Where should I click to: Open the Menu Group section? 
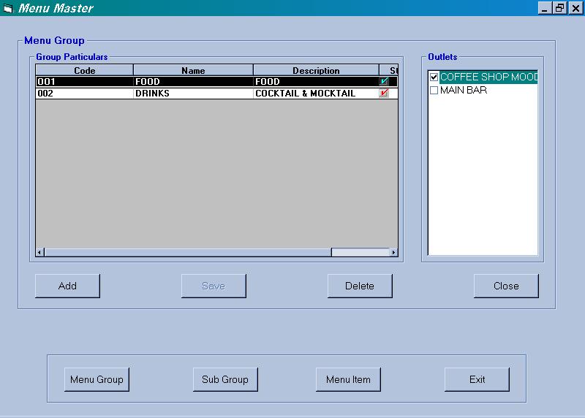click(97, 379)
